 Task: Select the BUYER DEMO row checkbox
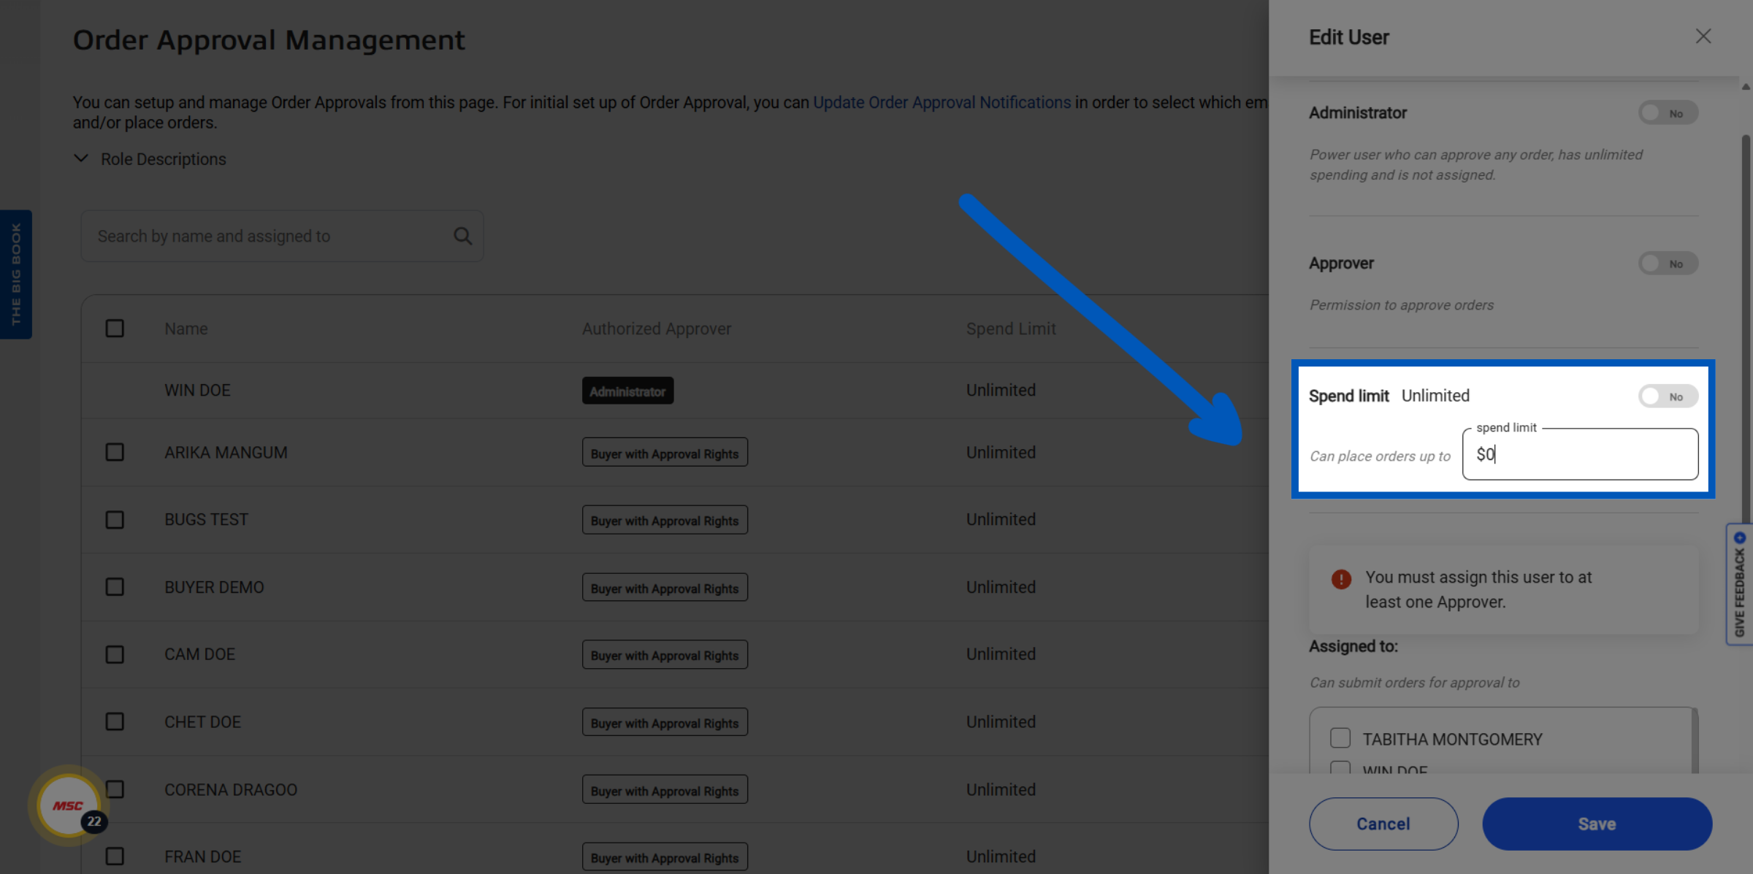[115, 587]
